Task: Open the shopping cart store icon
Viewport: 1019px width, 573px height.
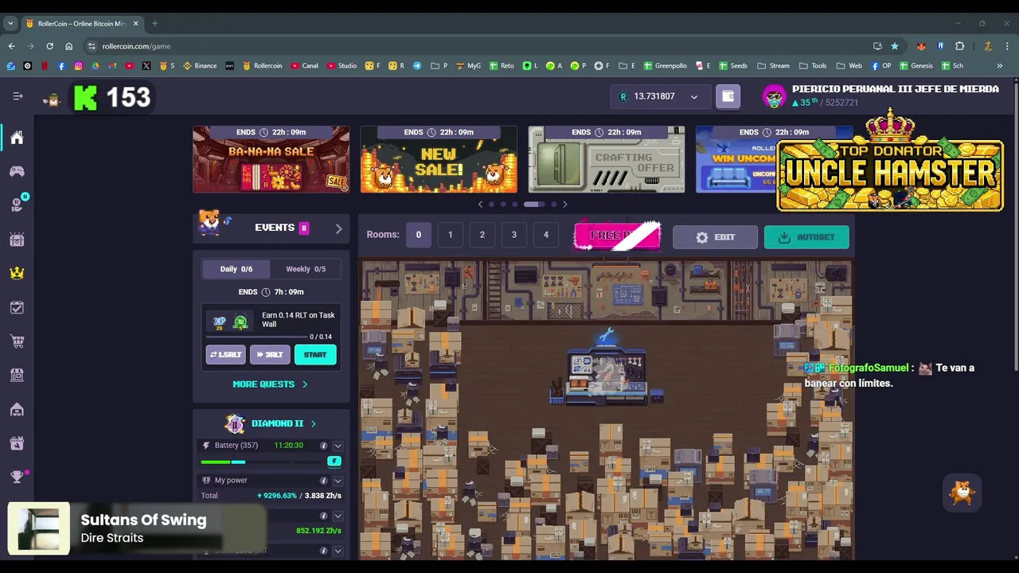Action: click(x=17, y=341)
